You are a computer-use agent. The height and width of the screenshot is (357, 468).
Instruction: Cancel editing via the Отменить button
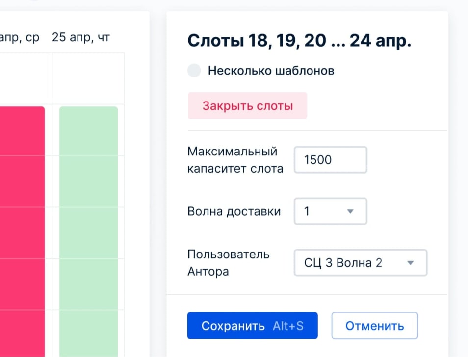(x=374, y=326)
